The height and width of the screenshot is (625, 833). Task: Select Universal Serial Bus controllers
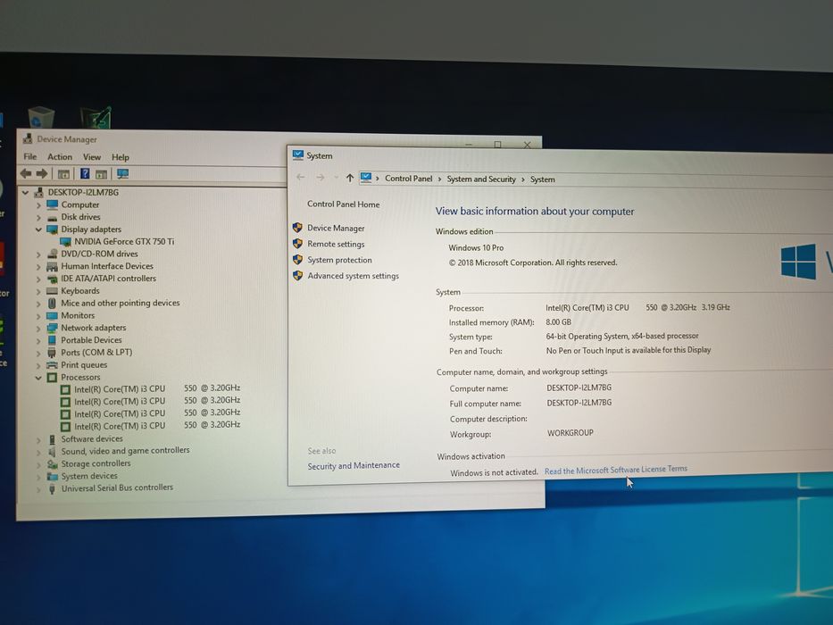(x=117, y=487)
